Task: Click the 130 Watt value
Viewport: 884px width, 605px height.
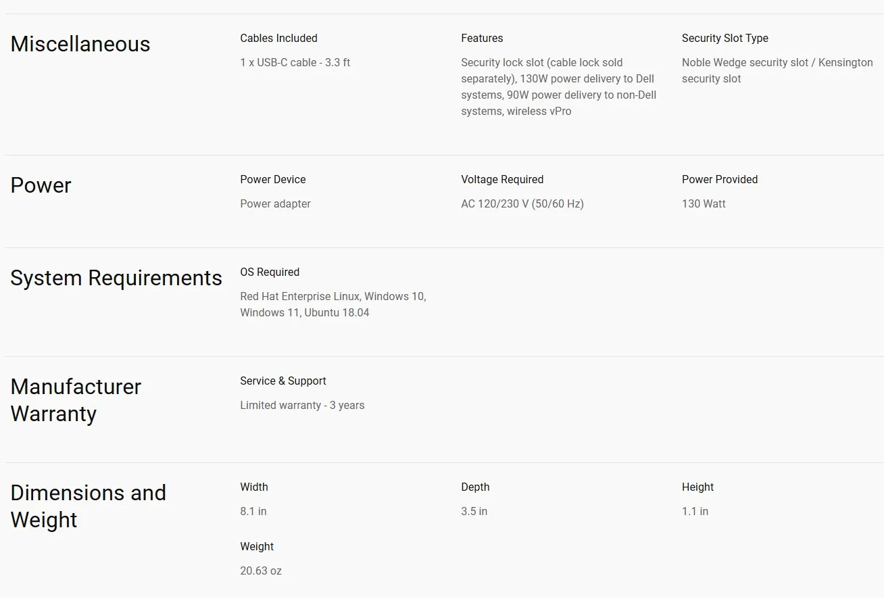Action: point(704,204)
